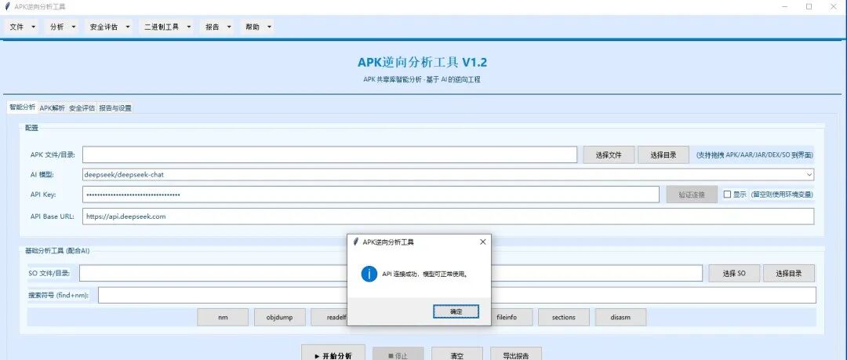The image size is (847, 360).
Task: Switch to the 智能分析 tab
Action: (22, 107)
